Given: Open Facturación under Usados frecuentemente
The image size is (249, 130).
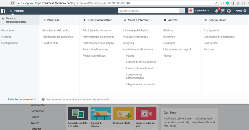Looking at the screenshot, I should [x=8, y=30].
